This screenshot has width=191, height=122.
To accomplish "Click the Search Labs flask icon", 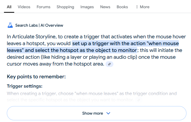I will coord(10,25).
